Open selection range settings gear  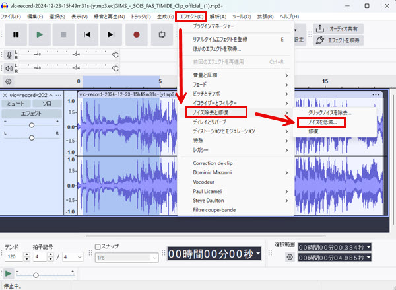(x=289, y=257)
